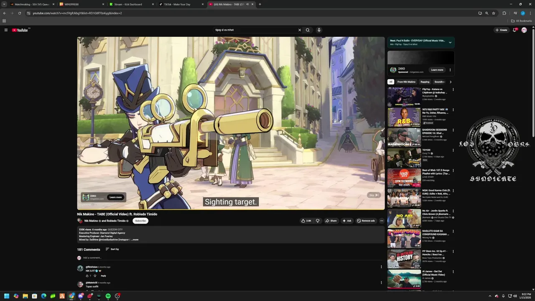
Task: Open 90'S R&B PARTY MIX thumbnail
Action: point(404,117)
